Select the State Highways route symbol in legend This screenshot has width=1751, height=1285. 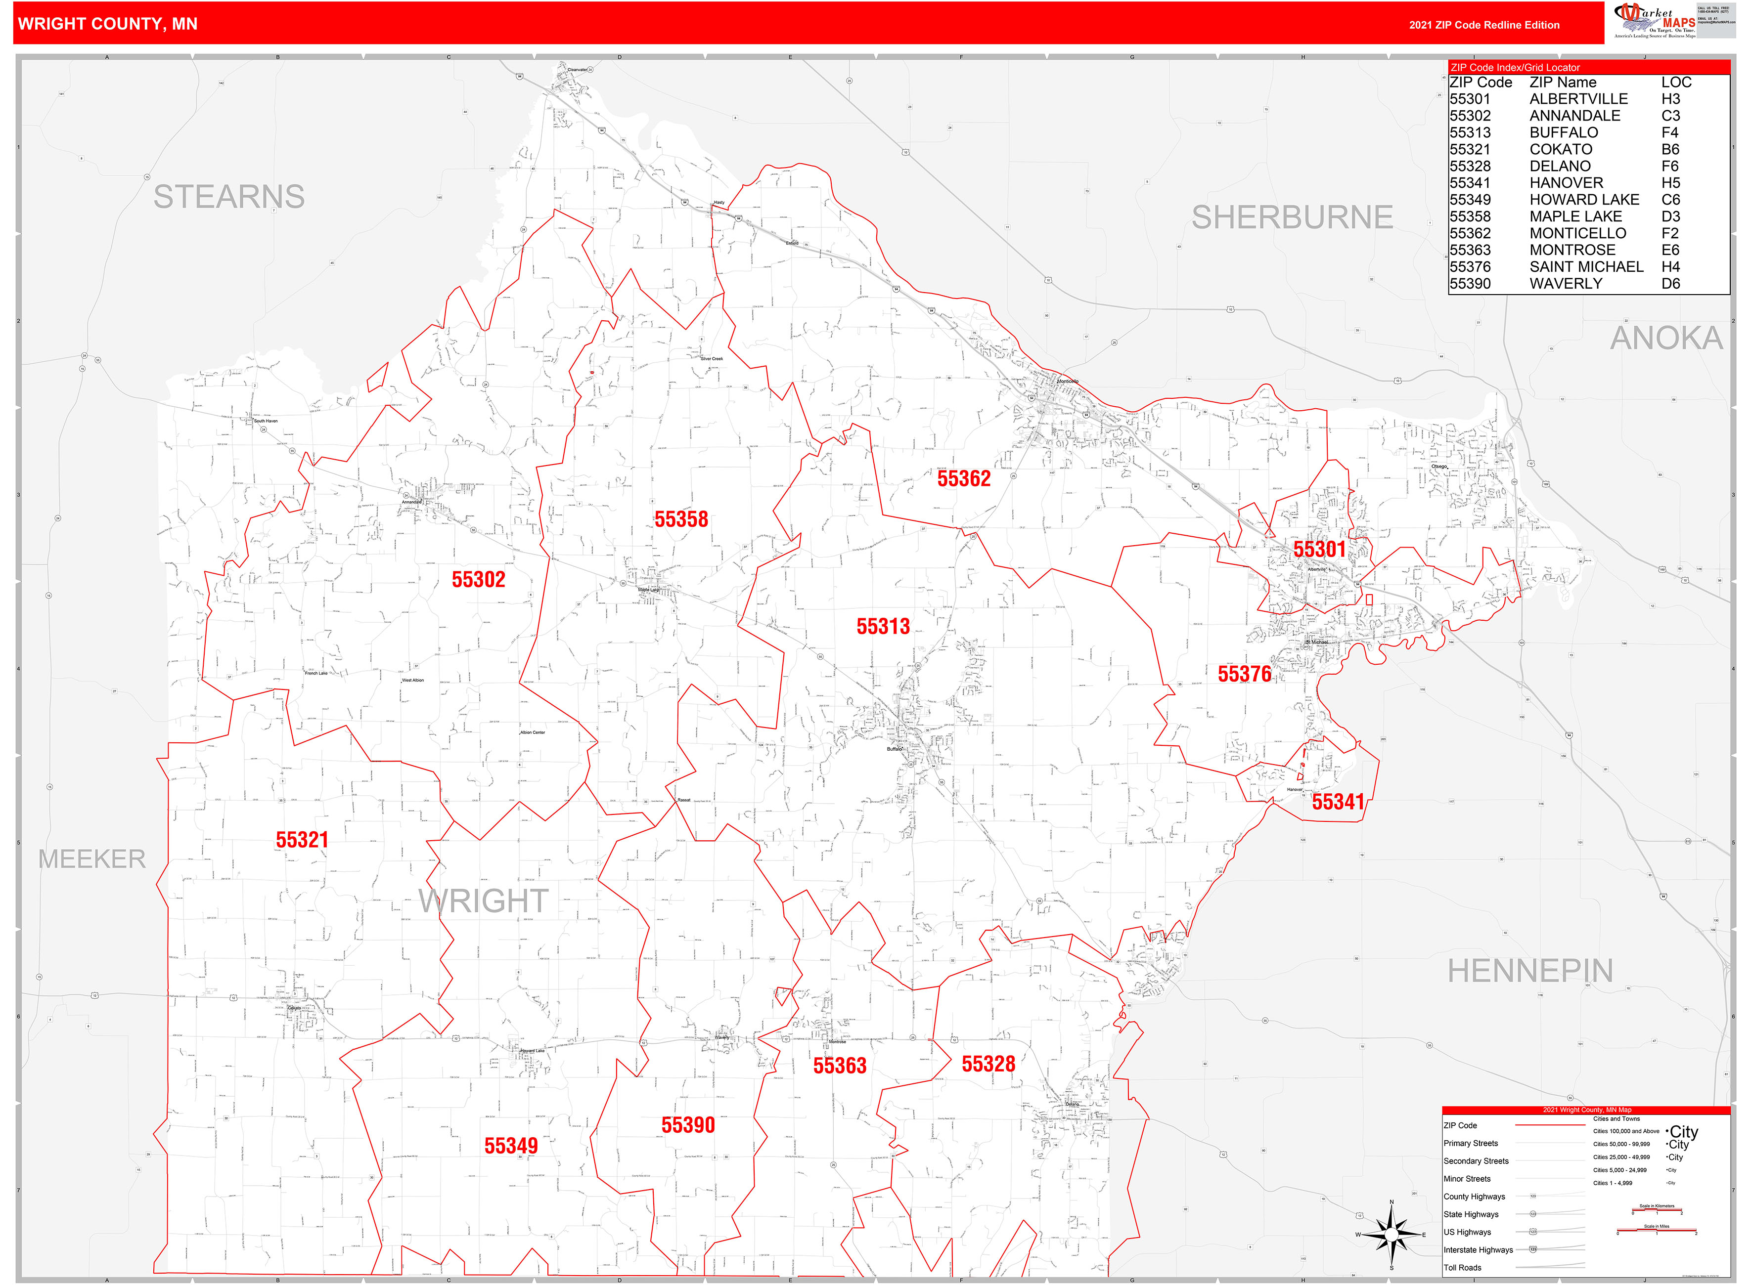point(1533,1214)
